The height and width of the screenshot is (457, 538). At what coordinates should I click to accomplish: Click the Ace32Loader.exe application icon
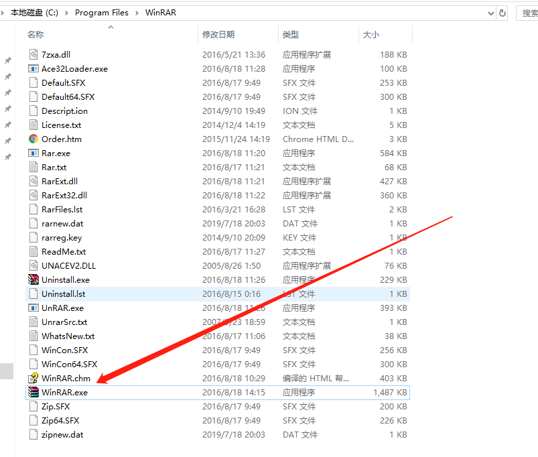[x=33, y=68]
